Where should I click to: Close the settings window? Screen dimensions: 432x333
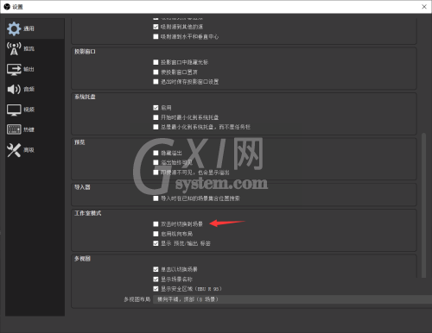[x=424, y=7]
